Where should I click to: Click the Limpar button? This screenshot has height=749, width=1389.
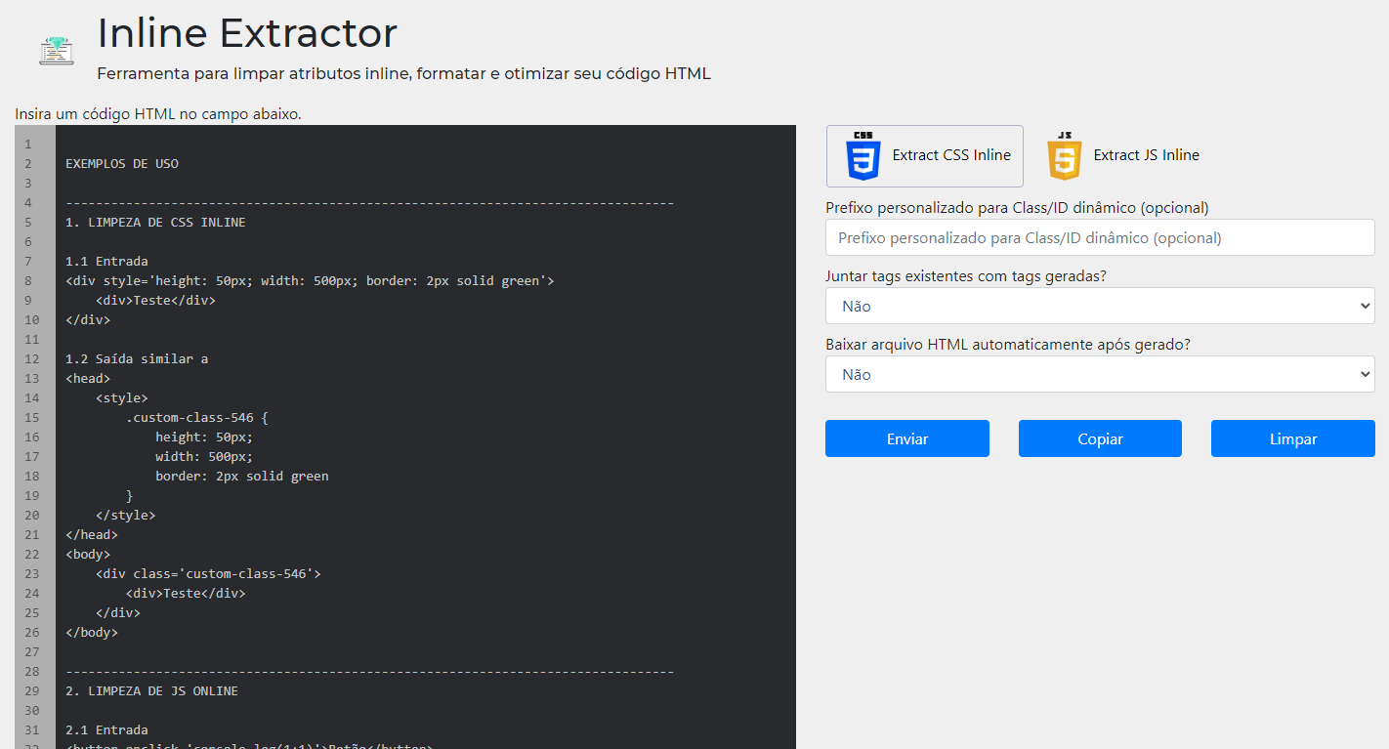(x=1293, y=438)
